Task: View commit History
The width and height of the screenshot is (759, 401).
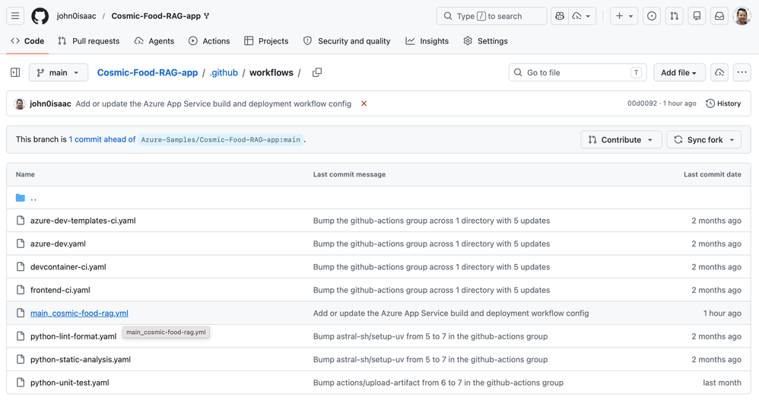Action: (x=723, y=103)
